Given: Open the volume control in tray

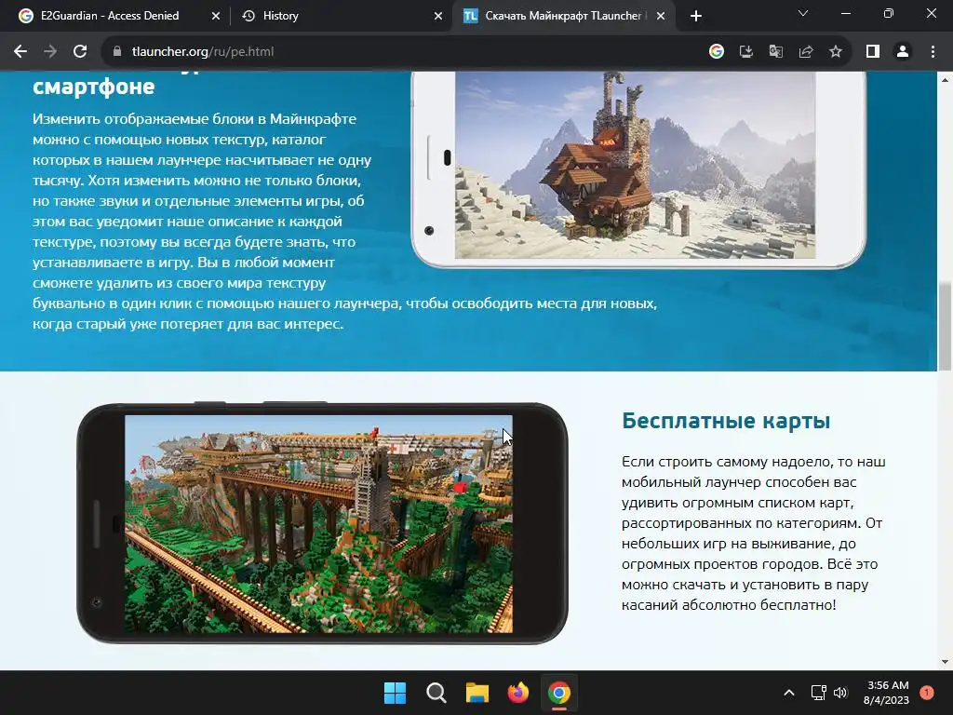Looking at the screenshot, I should (840, 693).
